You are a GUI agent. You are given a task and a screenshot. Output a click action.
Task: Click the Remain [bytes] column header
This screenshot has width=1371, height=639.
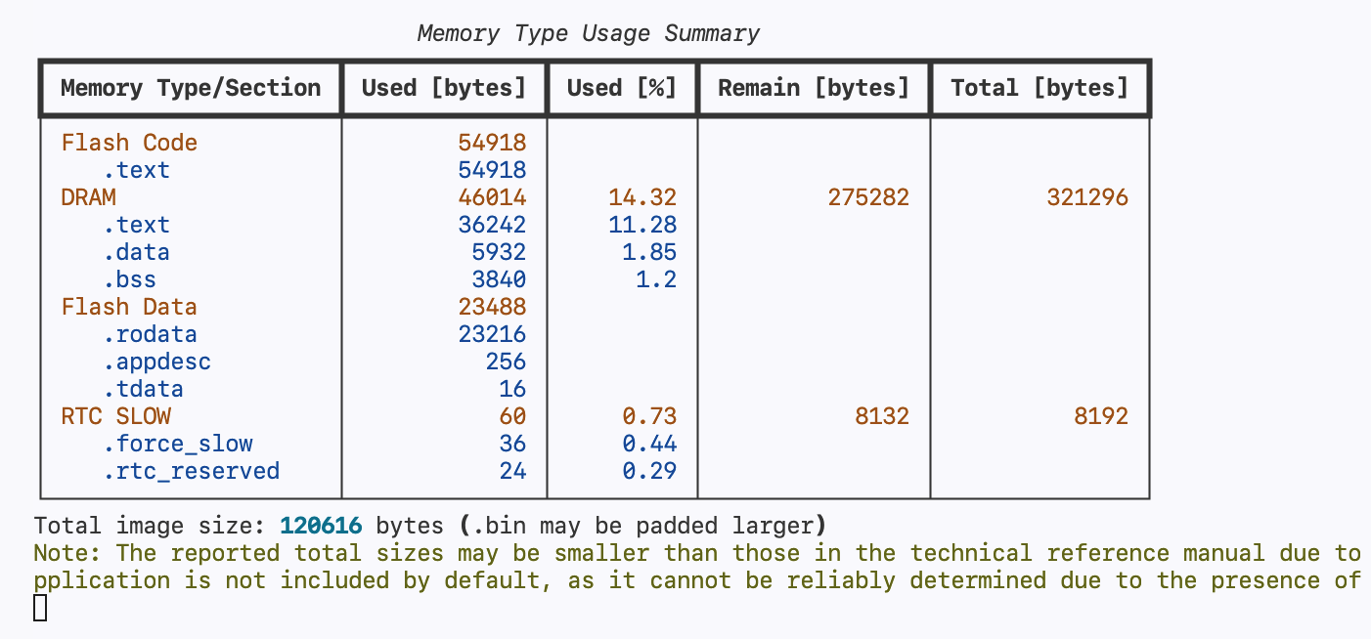[814, 88]
